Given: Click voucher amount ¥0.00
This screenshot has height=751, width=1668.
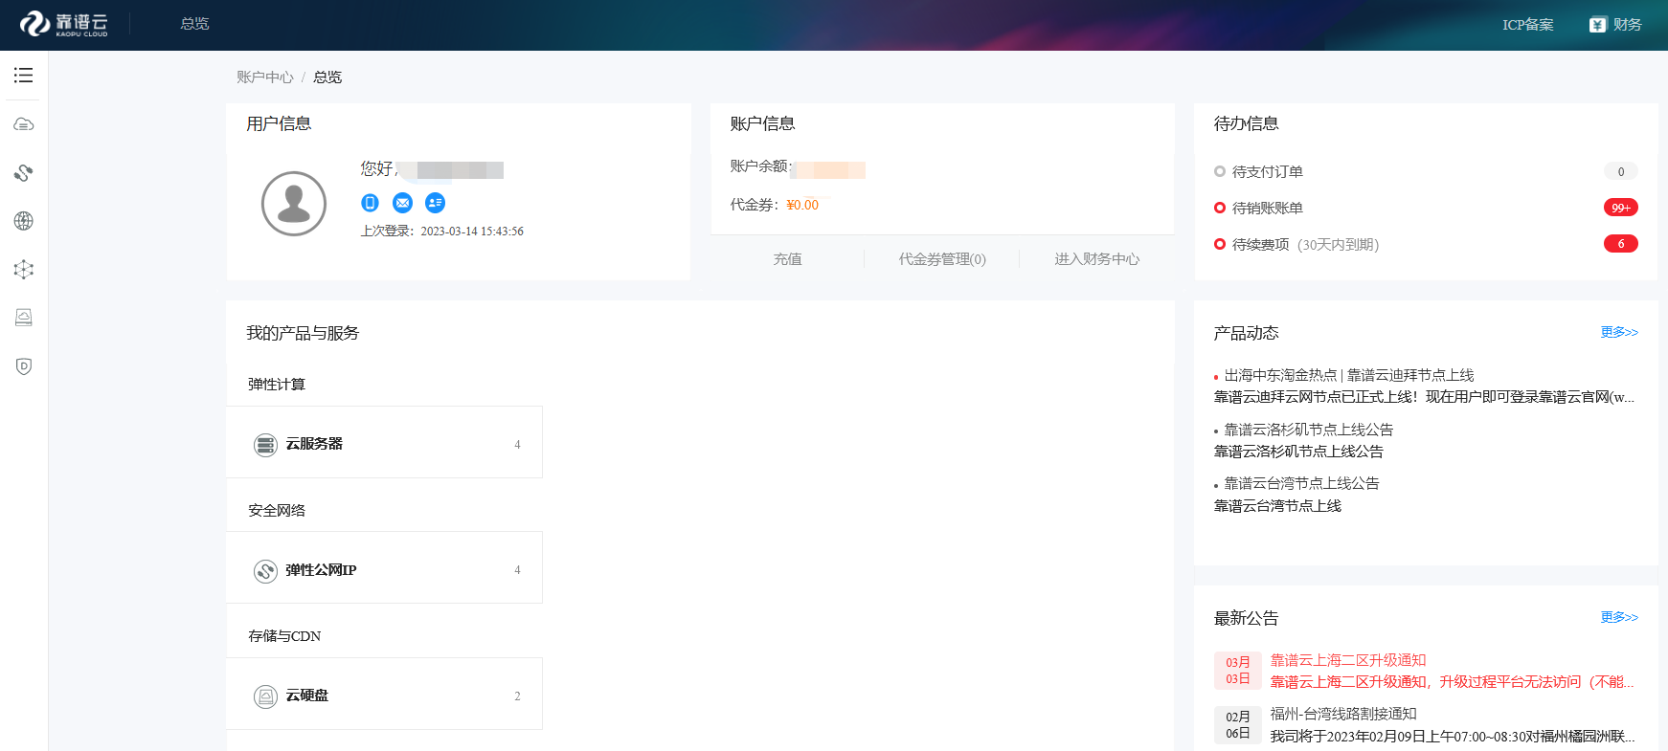Looking at the screenshot, I should pyautogui.click(x=802, y=206).
